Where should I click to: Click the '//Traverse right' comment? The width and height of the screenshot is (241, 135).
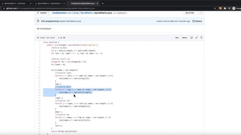coord(63,73)
